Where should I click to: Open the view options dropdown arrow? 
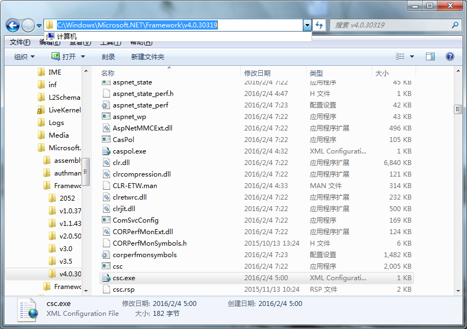tap(412, 56)
